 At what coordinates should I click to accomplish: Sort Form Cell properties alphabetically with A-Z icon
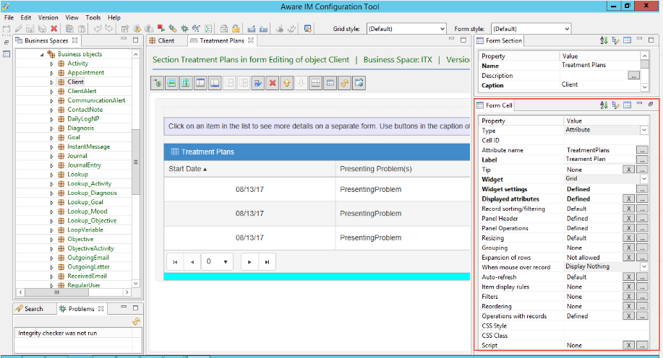pyautogui.click(x=604, y=105)
